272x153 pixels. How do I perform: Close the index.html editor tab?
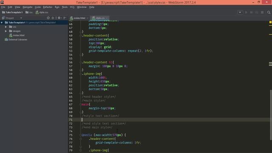[x=87, y=18]
